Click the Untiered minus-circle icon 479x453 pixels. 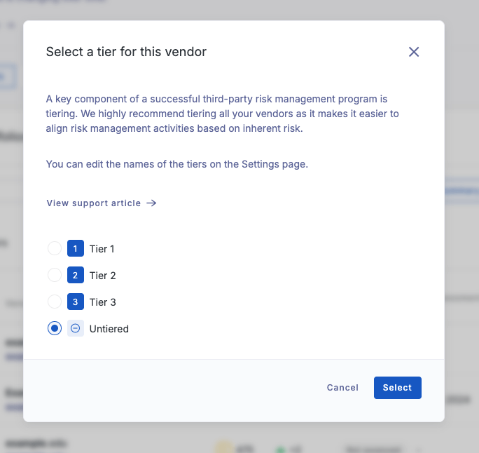pyautogui.click(x=76, y=328)
